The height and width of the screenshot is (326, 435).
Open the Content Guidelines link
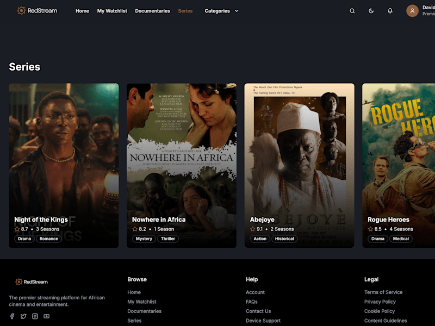coord(386,321)
